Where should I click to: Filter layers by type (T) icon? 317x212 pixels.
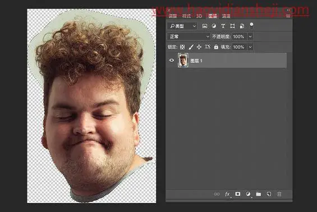(223, 26)
